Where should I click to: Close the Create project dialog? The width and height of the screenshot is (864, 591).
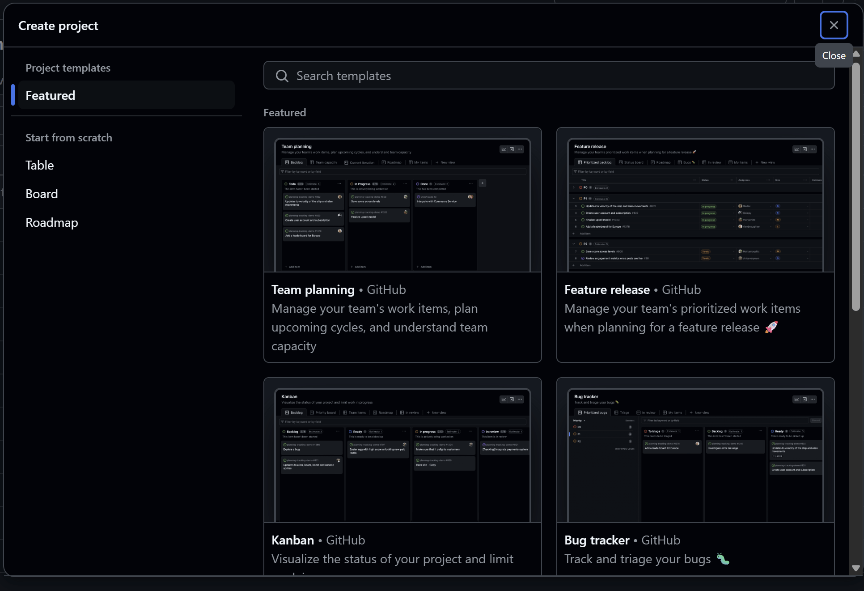[834, 25]
